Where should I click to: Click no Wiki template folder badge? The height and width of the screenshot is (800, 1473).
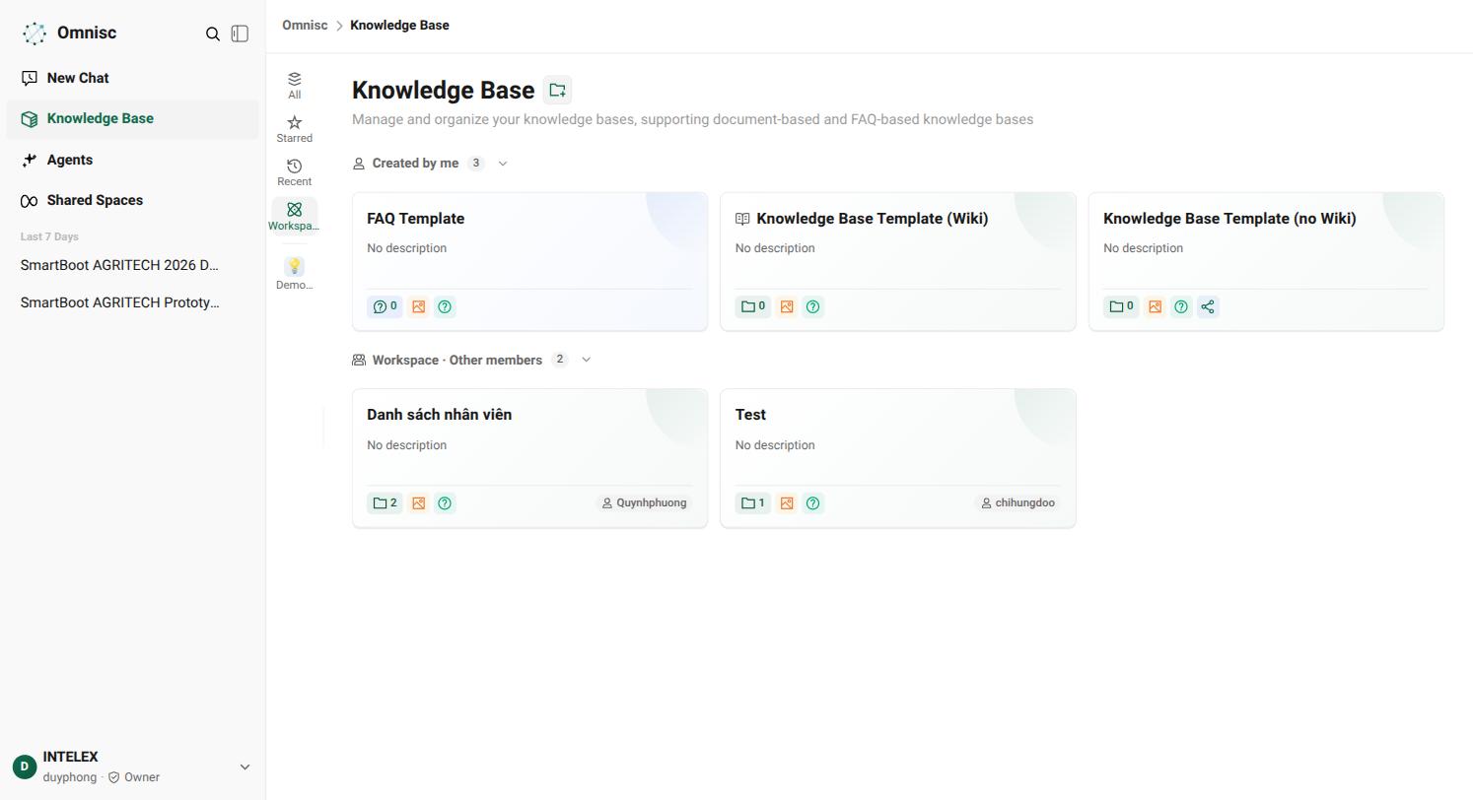1121,306
